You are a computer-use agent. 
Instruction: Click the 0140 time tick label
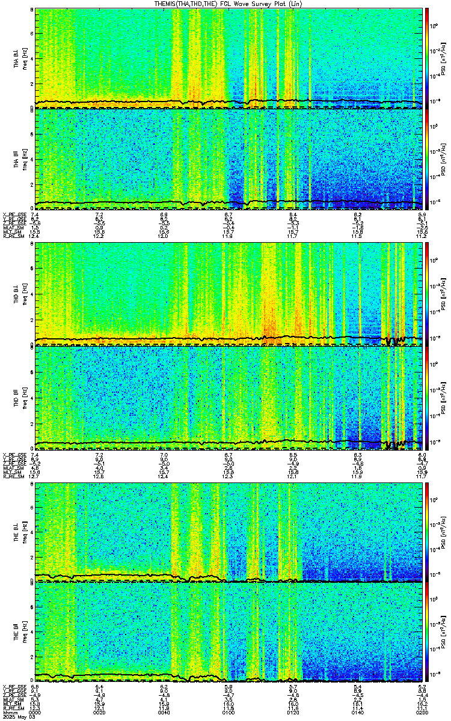(358, 713)
